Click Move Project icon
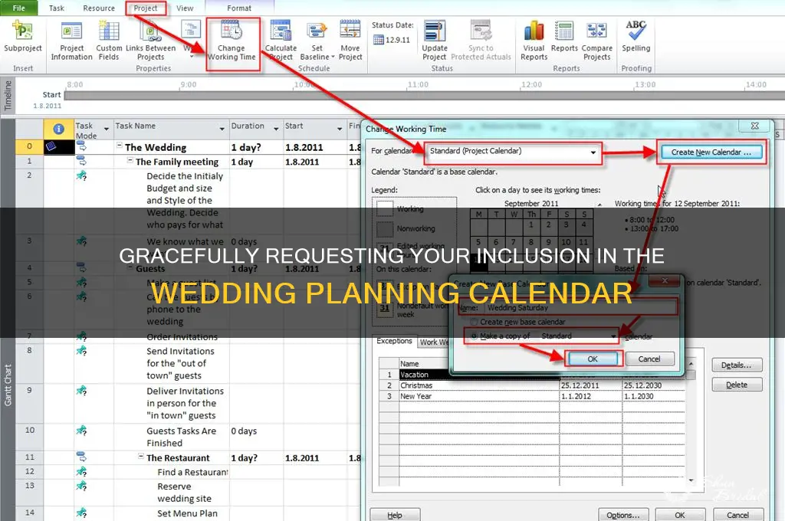 tap(350, 30)
